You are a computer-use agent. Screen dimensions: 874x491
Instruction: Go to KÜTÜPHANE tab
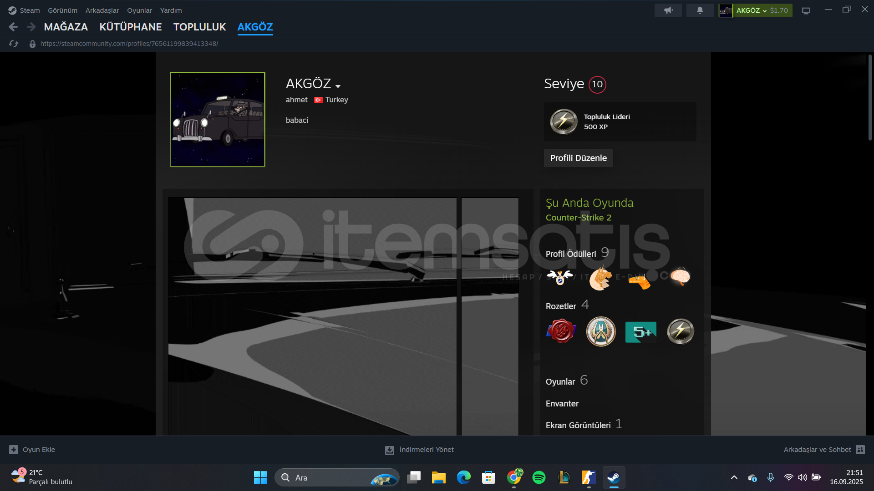[x=131, y=27]
